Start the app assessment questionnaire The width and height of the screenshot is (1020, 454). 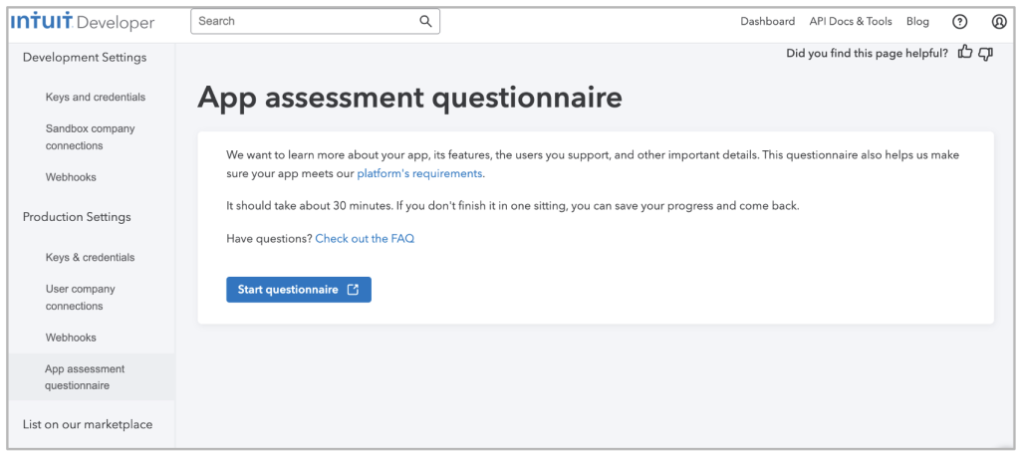(x=299, y=290)
